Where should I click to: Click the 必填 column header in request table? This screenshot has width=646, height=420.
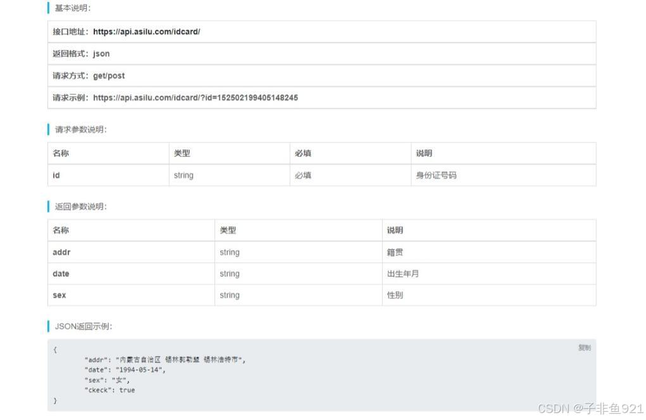pyautogui.click(x=303, y=153)
